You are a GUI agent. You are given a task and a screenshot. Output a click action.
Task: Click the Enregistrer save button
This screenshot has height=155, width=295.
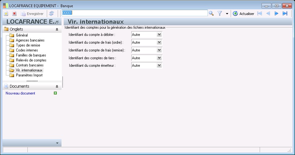point(32,14)
